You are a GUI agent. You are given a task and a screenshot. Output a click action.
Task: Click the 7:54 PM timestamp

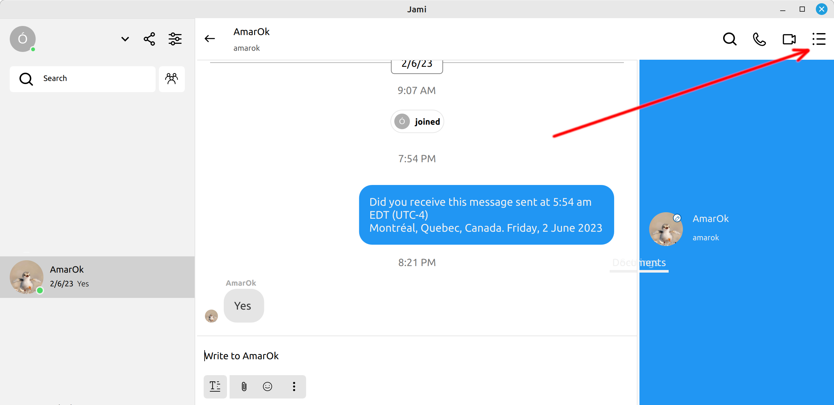click(x=417, y=159)
